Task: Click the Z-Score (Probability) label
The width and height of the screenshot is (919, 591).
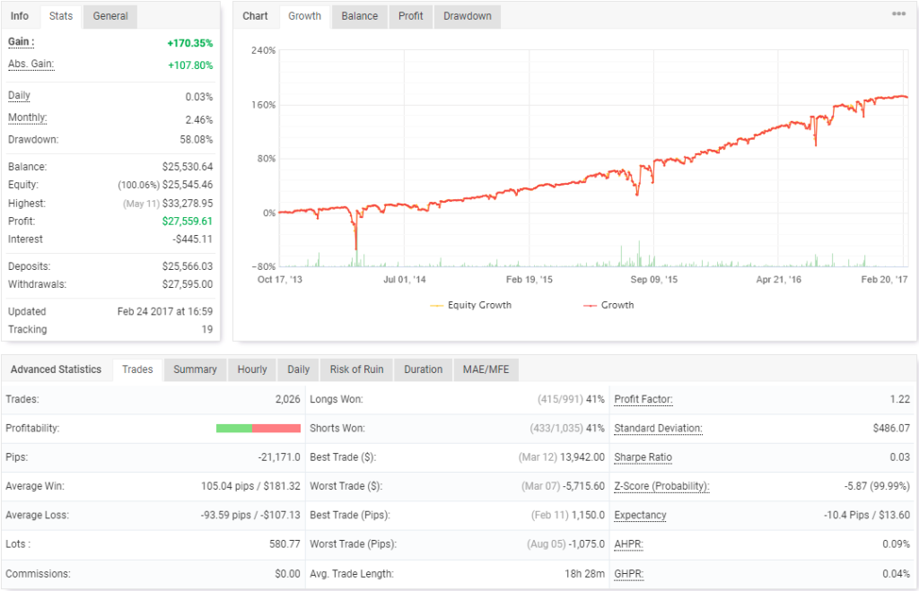Action: pos(661,486)
